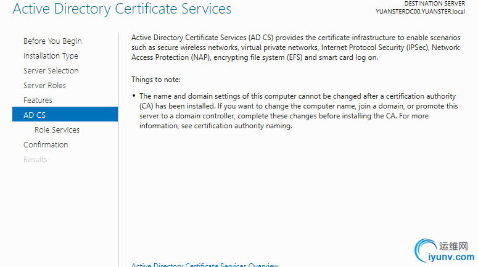Click the bullet marker beside the note
Viewport: 478px width, 267px height.
click(134, 96)
